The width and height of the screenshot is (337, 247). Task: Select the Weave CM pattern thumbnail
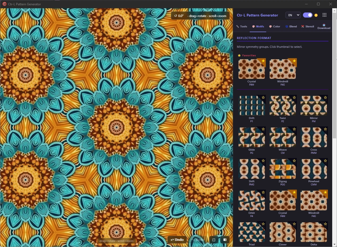(x=283, y=137)
